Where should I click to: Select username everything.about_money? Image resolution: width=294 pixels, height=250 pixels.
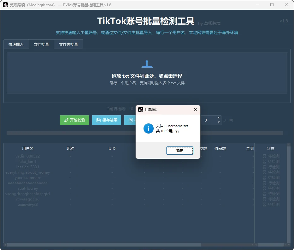[27, 172]
